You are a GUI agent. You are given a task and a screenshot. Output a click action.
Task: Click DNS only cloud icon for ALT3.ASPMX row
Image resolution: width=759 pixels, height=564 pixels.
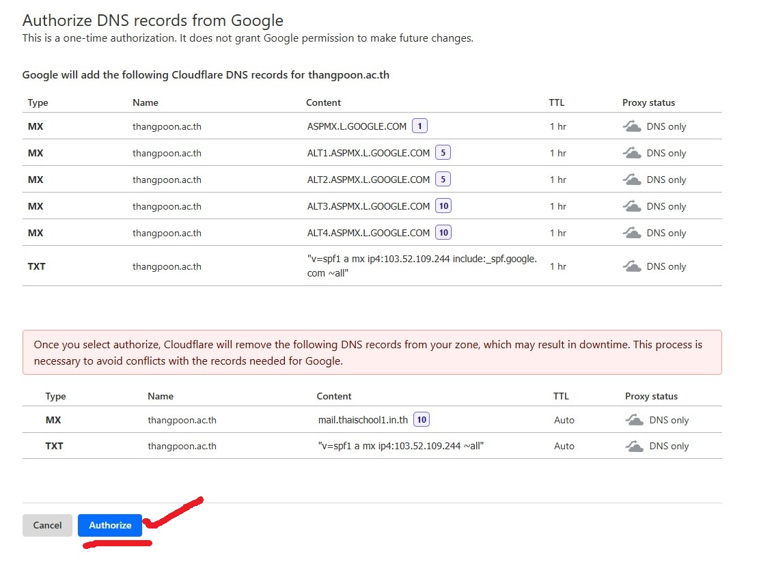632,206
